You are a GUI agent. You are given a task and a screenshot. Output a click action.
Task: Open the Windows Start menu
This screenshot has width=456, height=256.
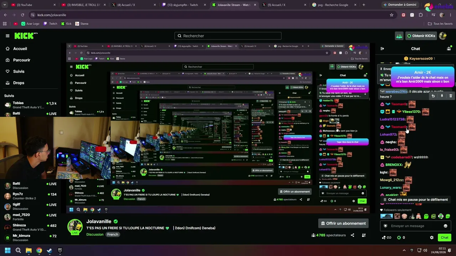coord(7,250)
